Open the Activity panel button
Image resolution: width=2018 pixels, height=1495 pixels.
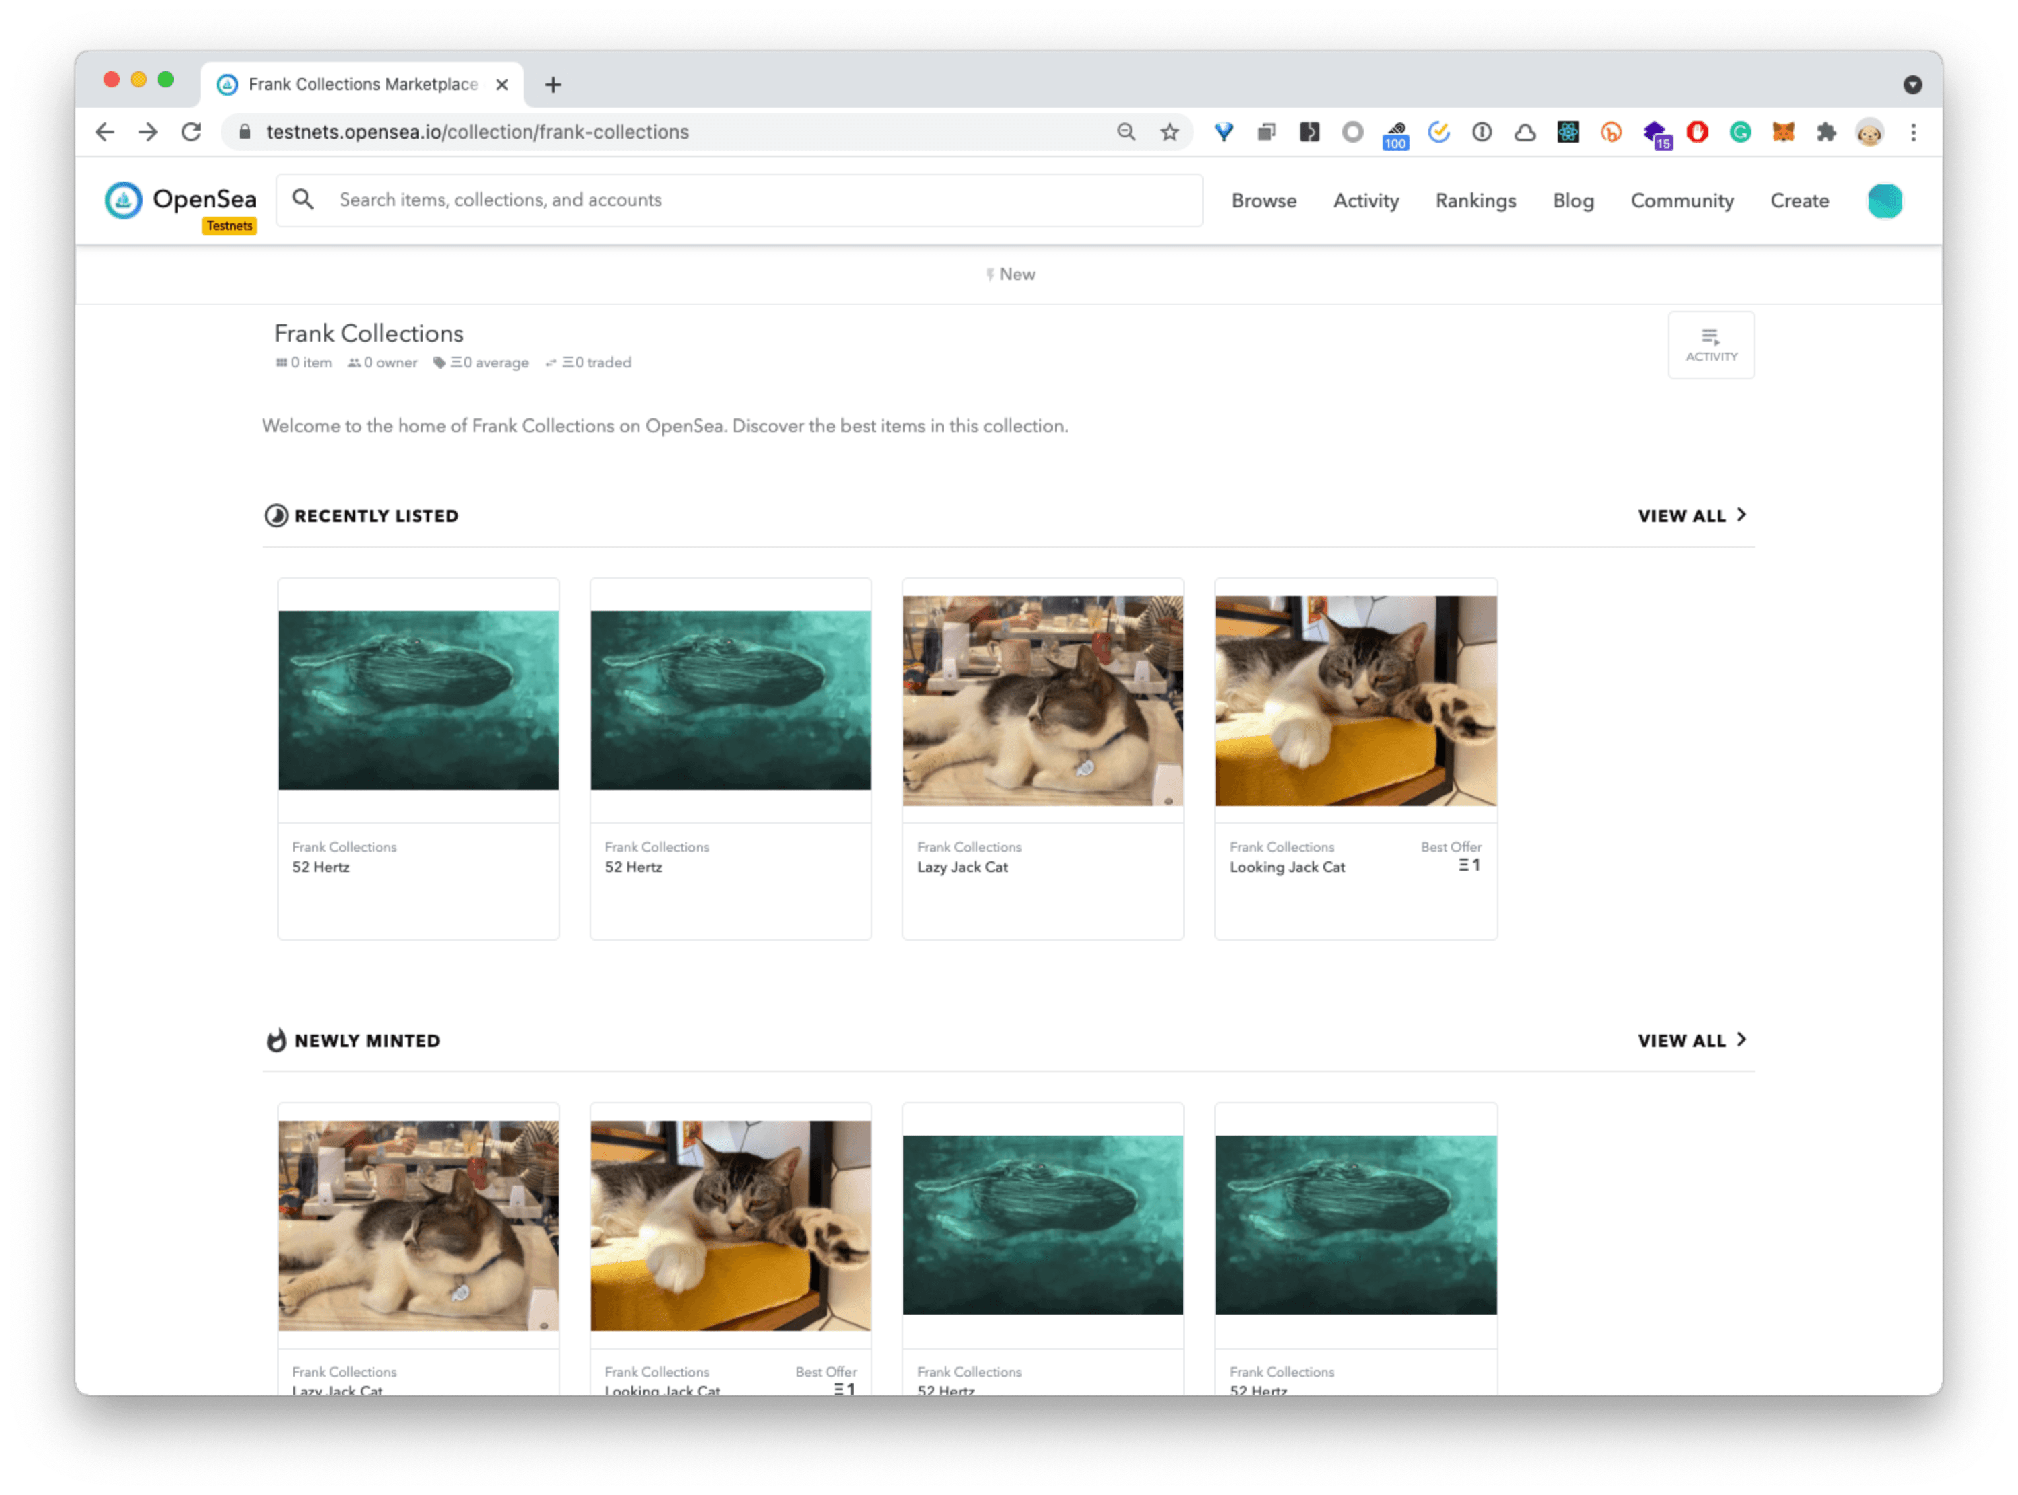point(1710,344)
